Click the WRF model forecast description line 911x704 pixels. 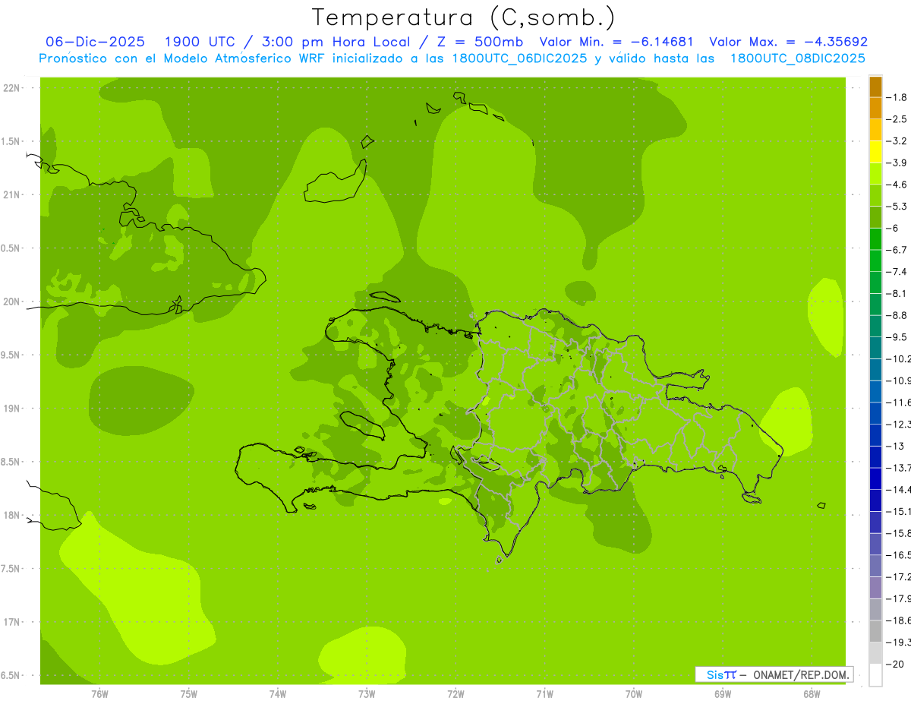click(452, 58)
